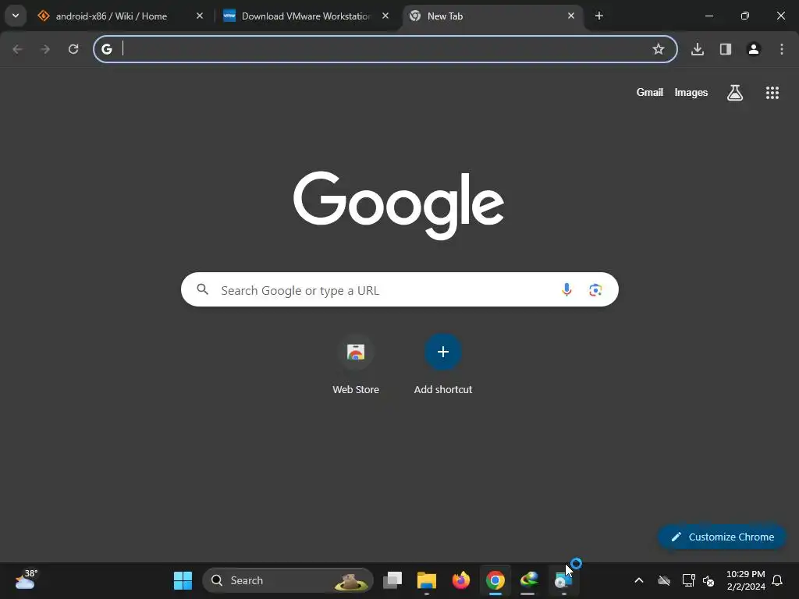Click magnifier icon in Google search box
The width and height of the screenshot is (799, 599).
click(203, 290)
